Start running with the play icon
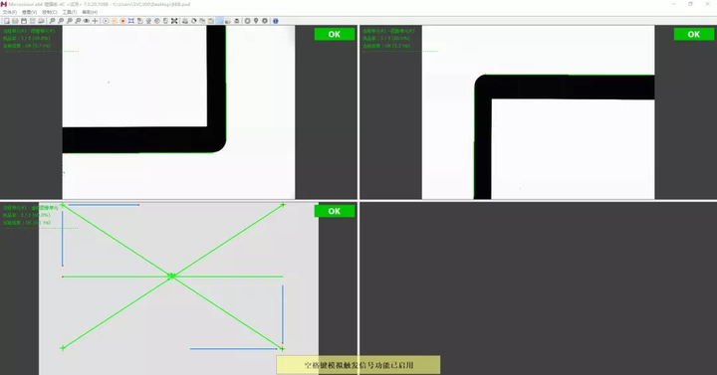This screenshot has height=375, width=717. 106,21
